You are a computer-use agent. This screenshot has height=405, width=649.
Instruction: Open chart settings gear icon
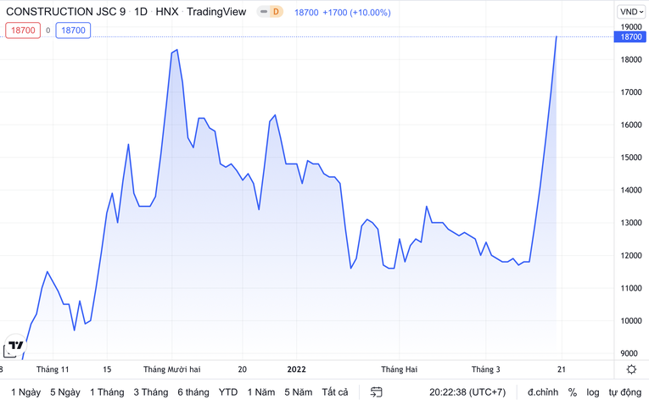(x=631, y=369)
